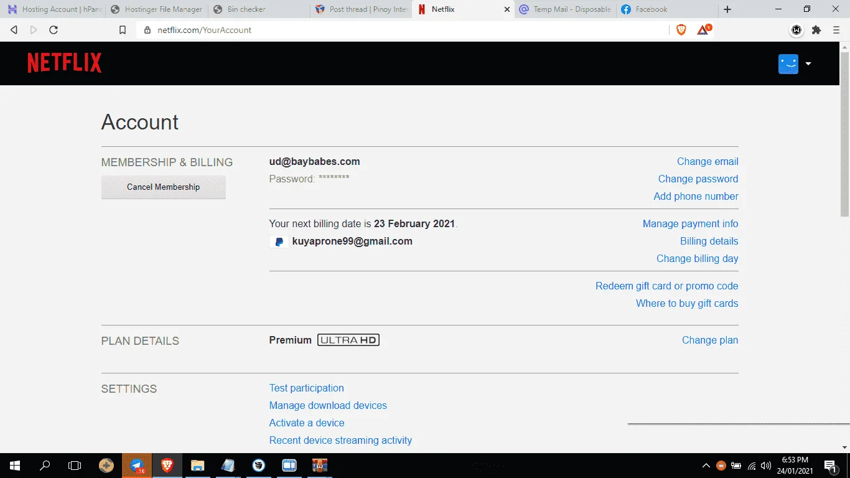850x478 pixels.
Task: Switch to Facebook tab
Action: [666, 9]
